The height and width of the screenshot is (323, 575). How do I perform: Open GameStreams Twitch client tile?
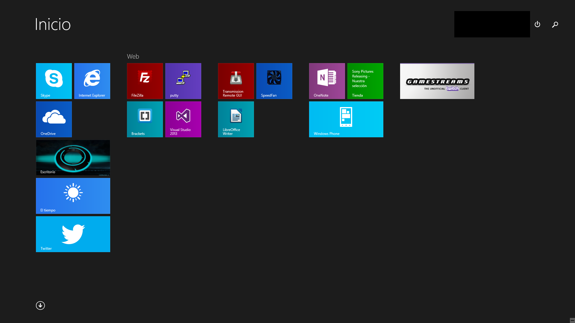tap(437, 81)
